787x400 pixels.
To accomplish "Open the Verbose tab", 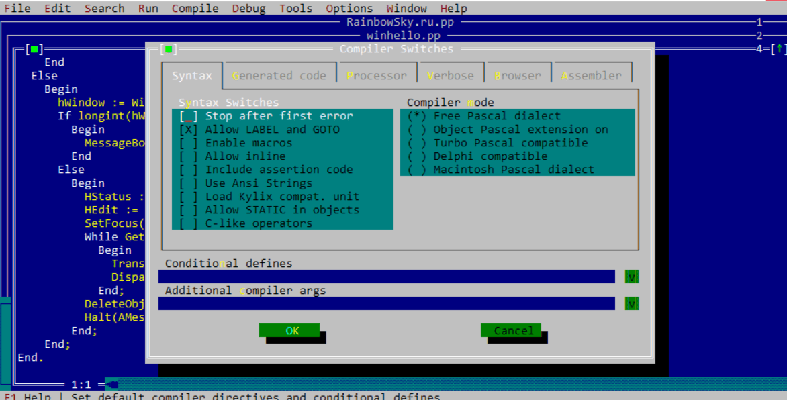I will click(x=450, y=76).
